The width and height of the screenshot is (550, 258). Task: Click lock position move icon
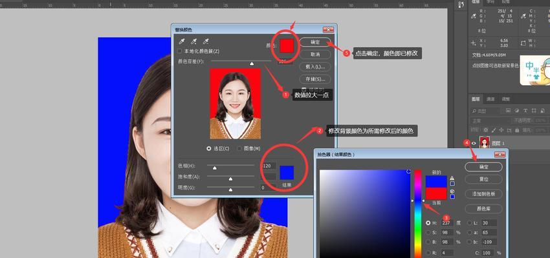point(501,130)
